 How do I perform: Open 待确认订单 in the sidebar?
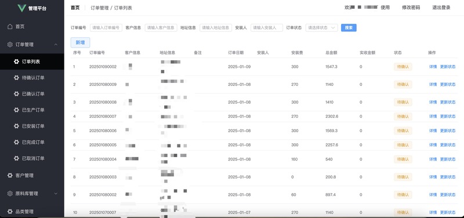tap(32, 78)
